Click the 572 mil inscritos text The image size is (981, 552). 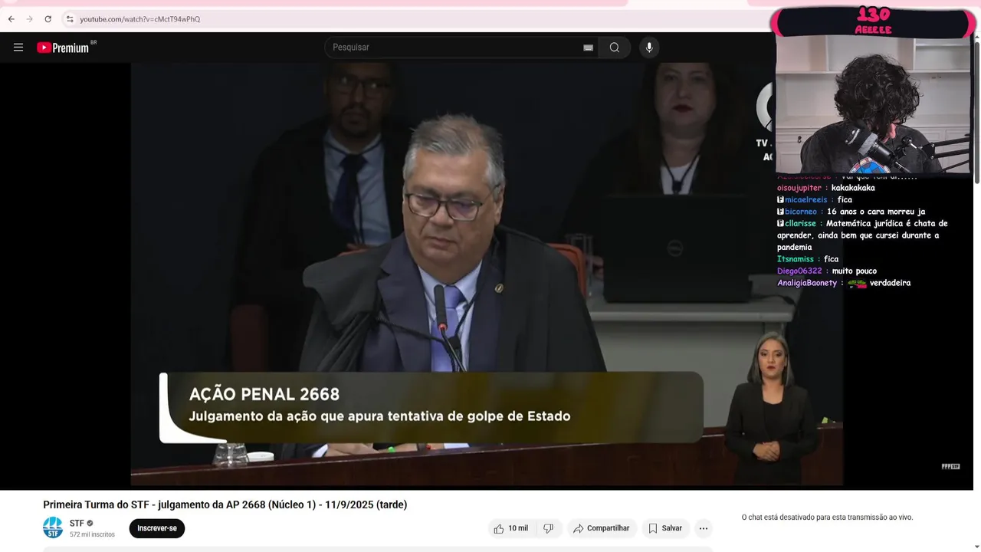[92, 534]
